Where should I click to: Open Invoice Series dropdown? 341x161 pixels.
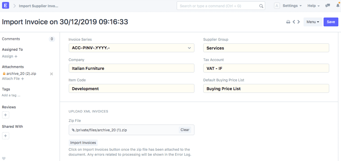(x=131, y=48)
